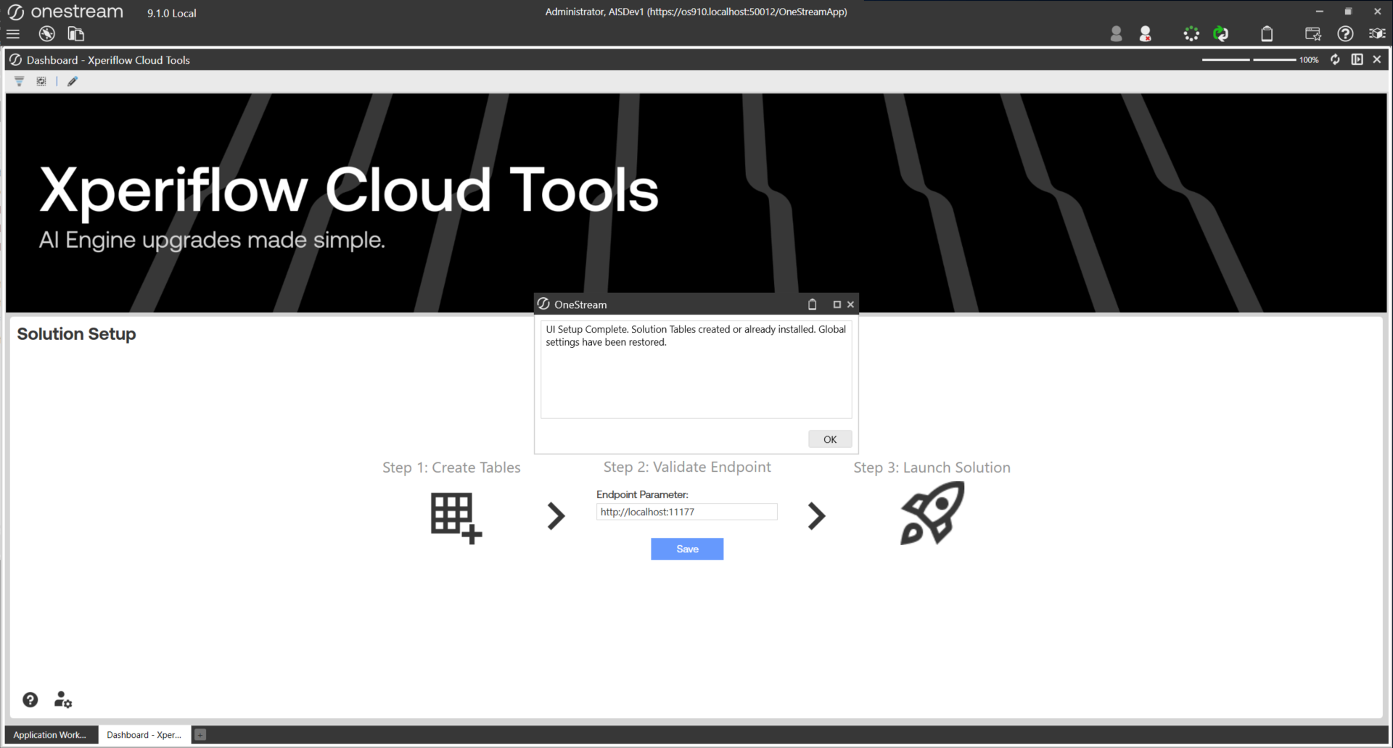Viewport: 1393px width, 748px height.
Task: Click the user with red X icon
Action: tap(1146, 34)
